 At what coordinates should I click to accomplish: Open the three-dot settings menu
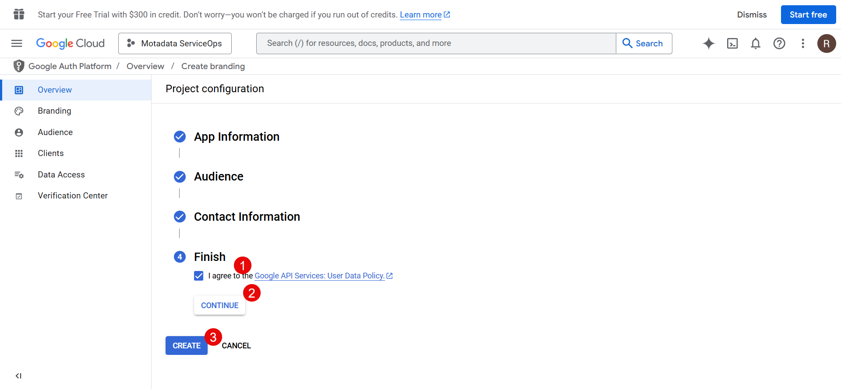(x=803, y=43)
